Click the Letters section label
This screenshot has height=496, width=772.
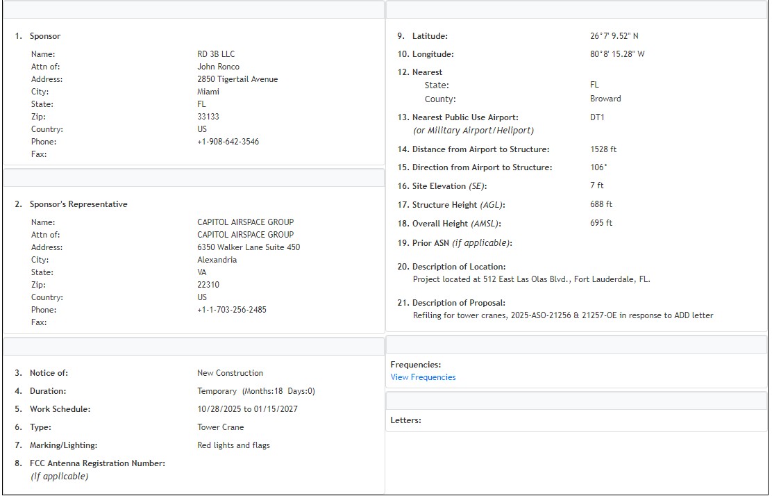[x=405, y=420]
